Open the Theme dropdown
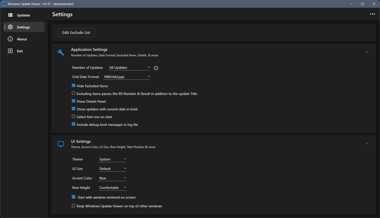The width and height of the screenshot is (380, 218). coord(112,159)
